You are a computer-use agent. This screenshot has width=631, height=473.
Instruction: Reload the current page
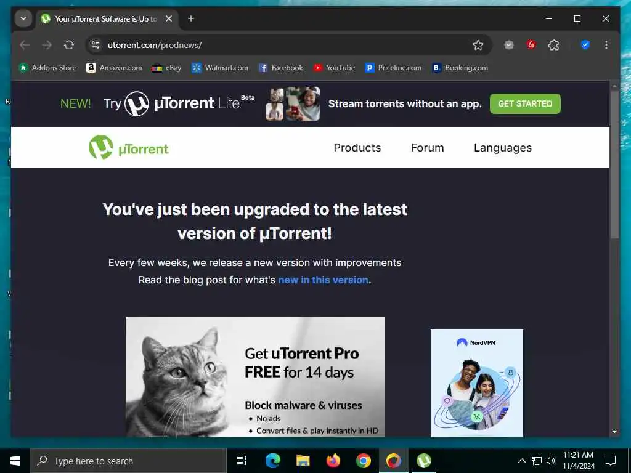point(69,45)
